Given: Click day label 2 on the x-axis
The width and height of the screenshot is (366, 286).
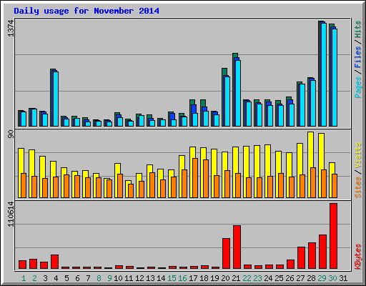Looking at the screenshot, I should (34, 278).
